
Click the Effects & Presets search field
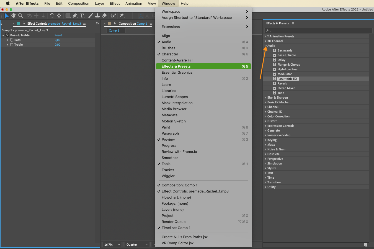(x=318, y=30)
